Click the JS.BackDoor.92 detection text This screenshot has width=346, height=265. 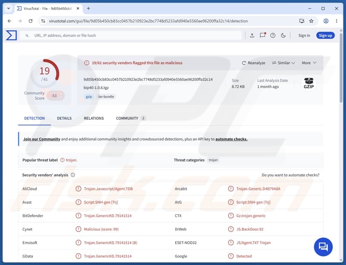coord(250,229)
